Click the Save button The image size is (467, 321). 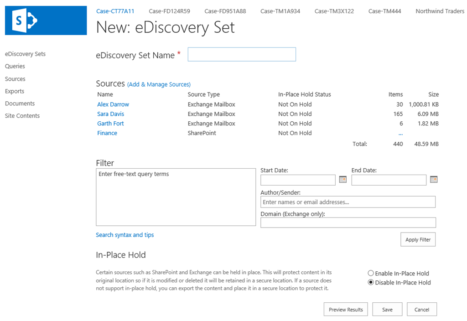click(387, 310)
